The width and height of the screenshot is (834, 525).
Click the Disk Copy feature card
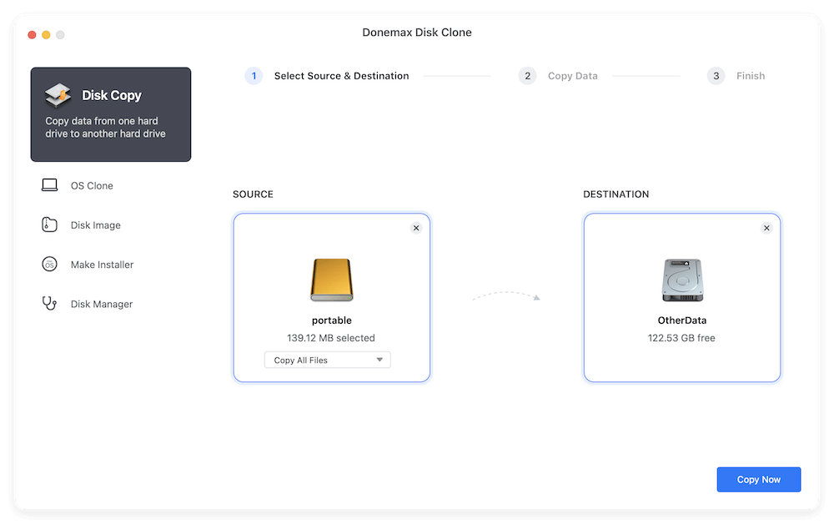click(x=111, y=114)
